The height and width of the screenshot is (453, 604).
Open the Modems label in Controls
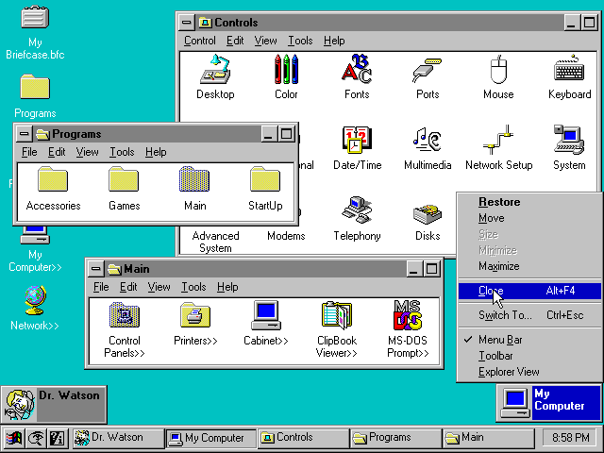coord(286,236)
